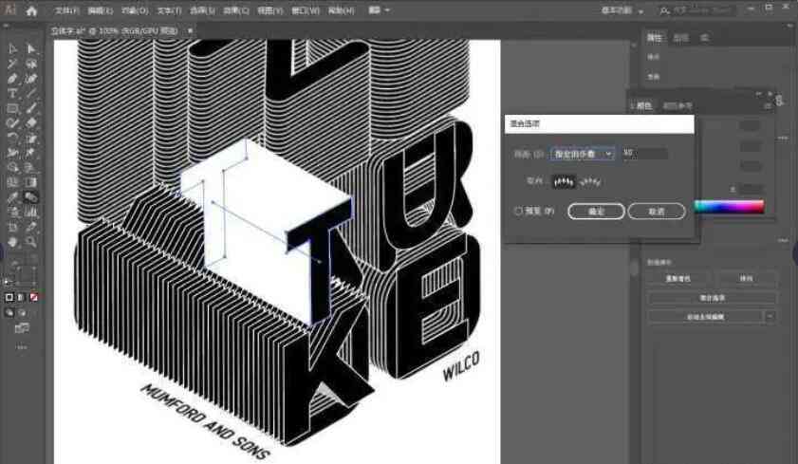This screenshot has height=464, width=798.
Task: Choose Align to Page orientation in the dialog
Action: [x=564, y=181]
